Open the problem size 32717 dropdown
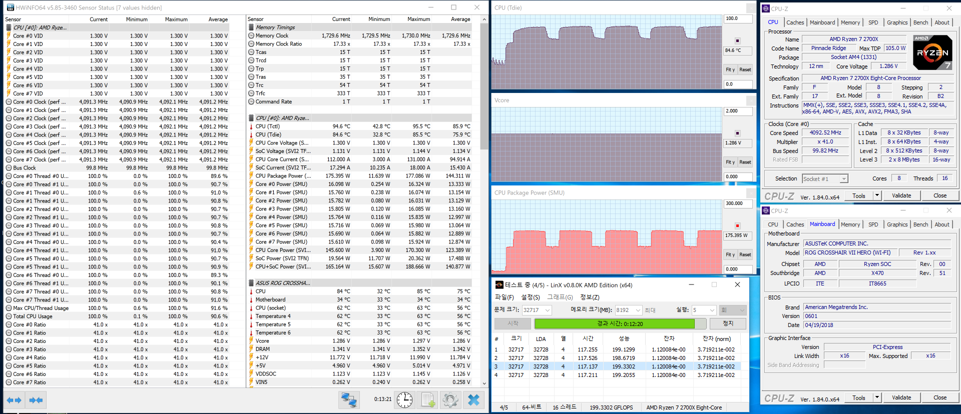The height and width of the screenshot is (414, 961). 548,310
